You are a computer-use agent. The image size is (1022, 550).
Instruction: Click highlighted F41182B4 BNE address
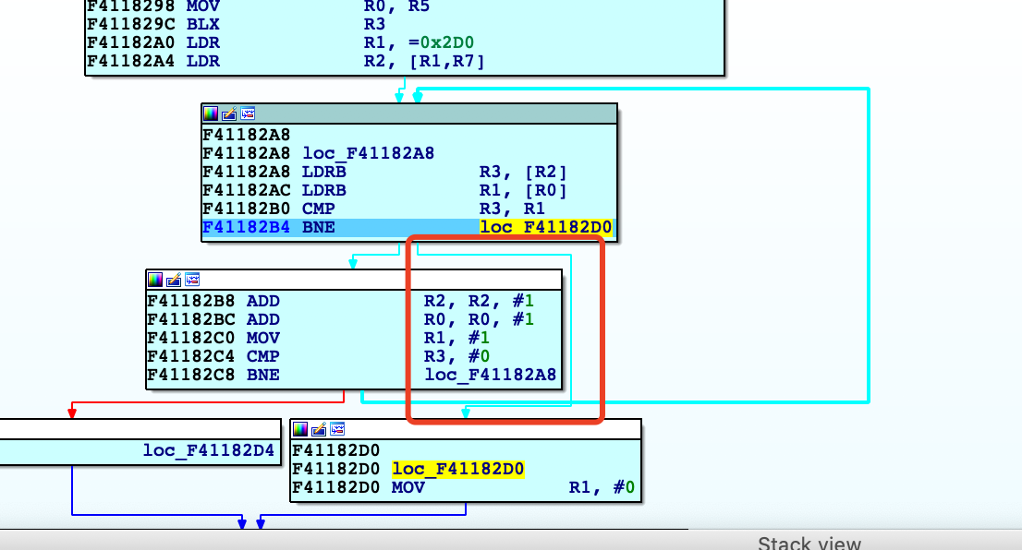click(247, 227)
